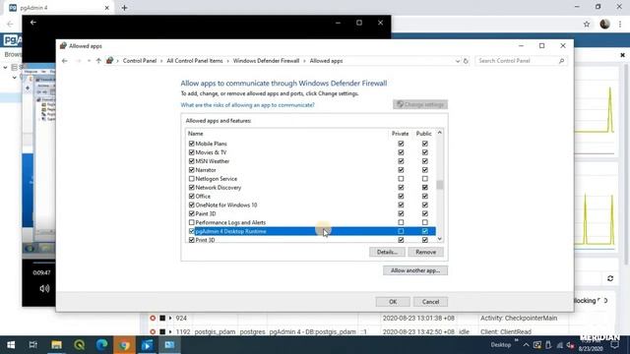
Task: Collapse the top tree node in pgAdmin browser
Action: (x=5, y=68)
